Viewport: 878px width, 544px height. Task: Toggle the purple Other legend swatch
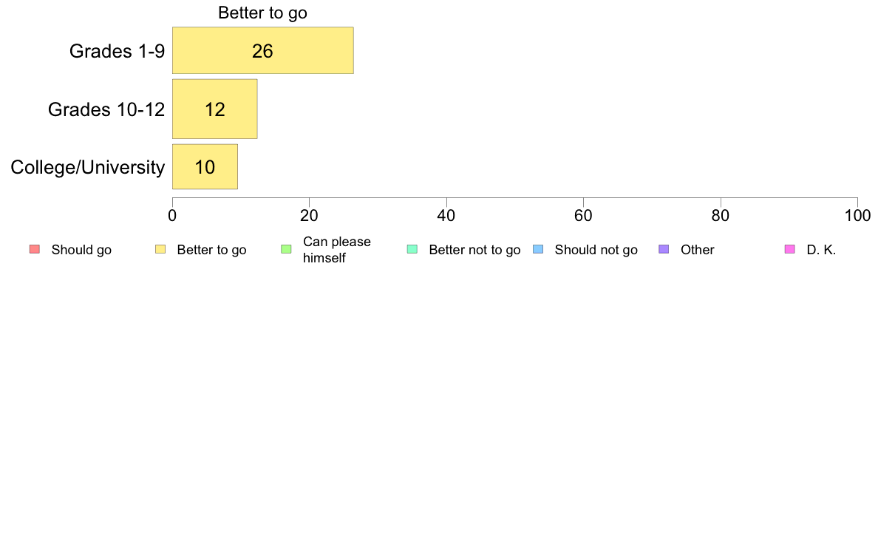[664, 249]
